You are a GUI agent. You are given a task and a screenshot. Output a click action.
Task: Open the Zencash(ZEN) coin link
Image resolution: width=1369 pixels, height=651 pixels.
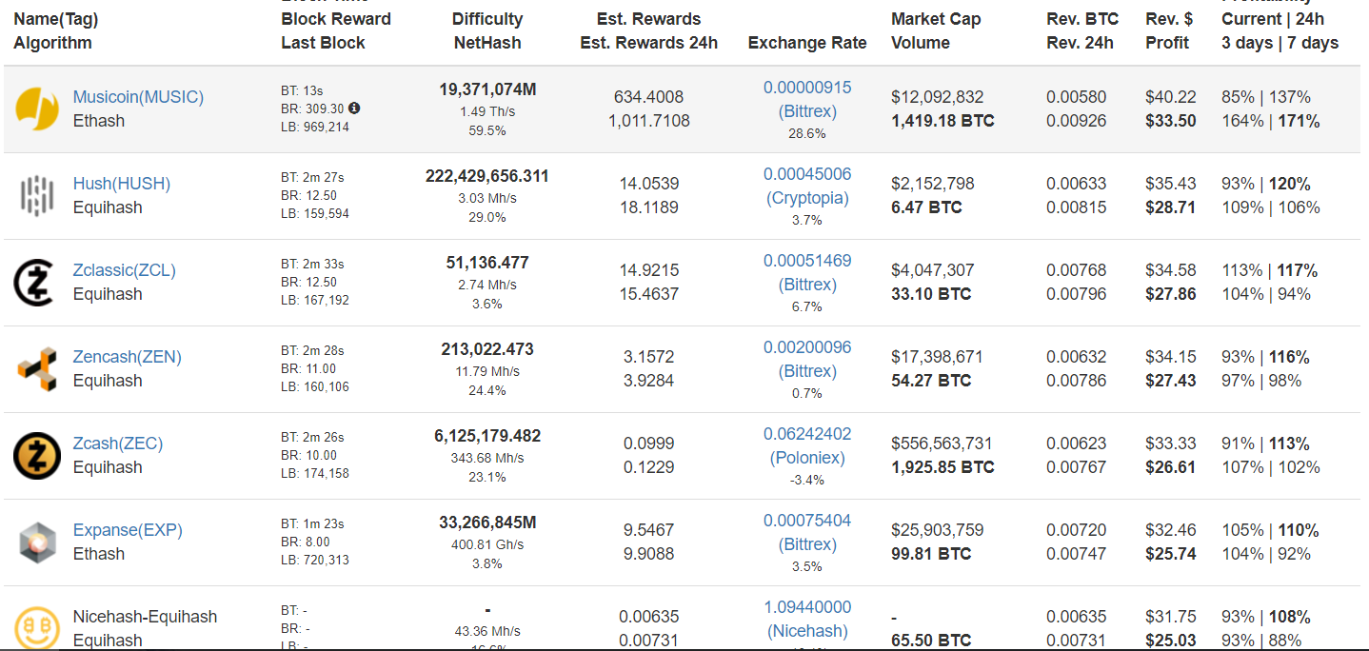click(128, 357)
